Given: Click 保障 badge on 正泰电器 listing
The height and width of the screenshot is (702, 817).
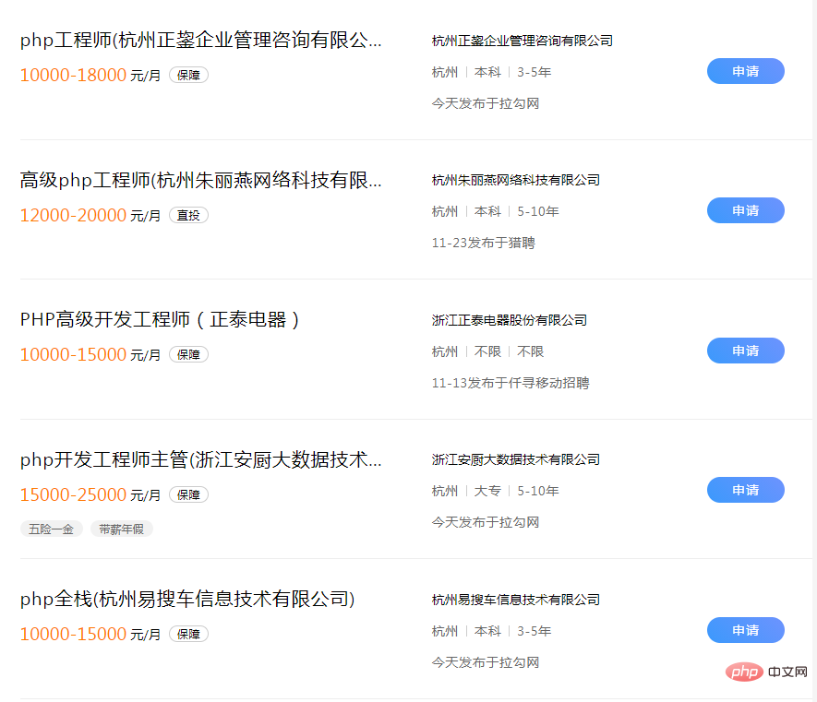Looking at the screenshot, I should 188,354.
